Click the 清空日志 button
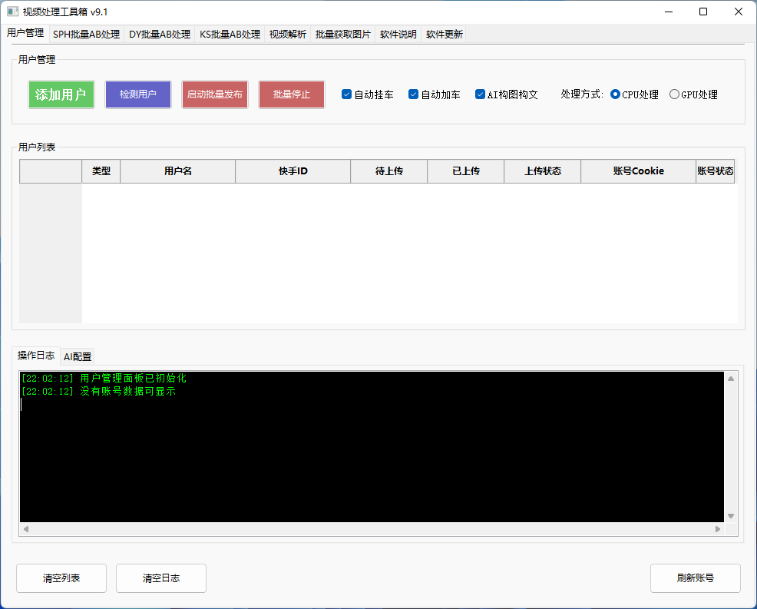 161,578
